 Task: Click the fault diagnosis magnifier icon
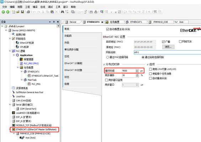[x=13, y=34]
